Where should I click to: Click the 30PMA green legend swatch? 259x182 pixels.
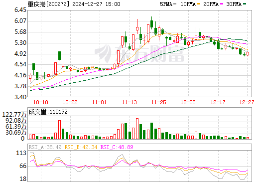(x=245, y=4)
